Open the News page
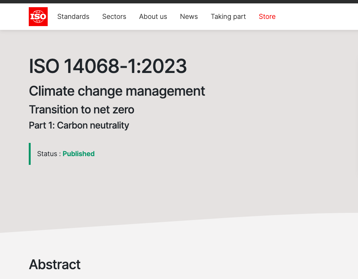The height and width of the screenshot is (279, 358). tap(189, 17)
